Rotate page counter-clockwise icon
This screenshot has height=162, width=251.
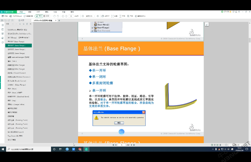click(x=58, y=16)
